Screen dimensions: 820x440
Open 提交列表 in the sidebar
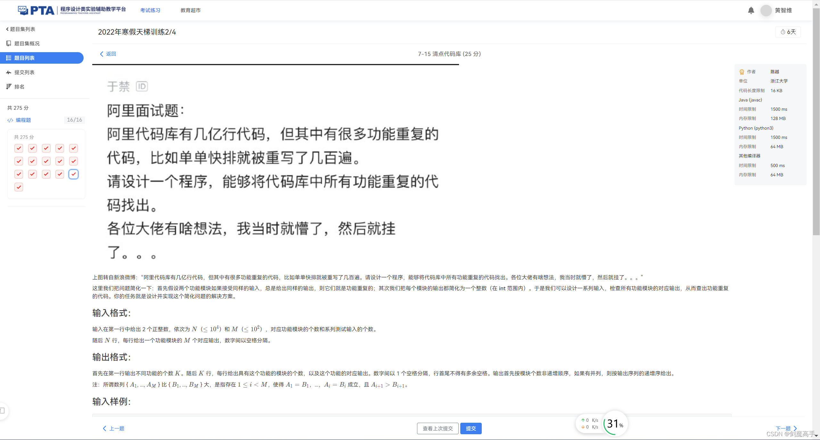24,72
